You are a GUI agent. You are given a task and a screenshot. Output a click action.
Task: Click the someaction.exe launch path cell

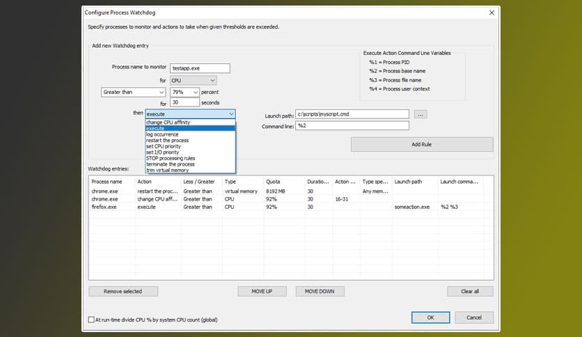point(412,207)
